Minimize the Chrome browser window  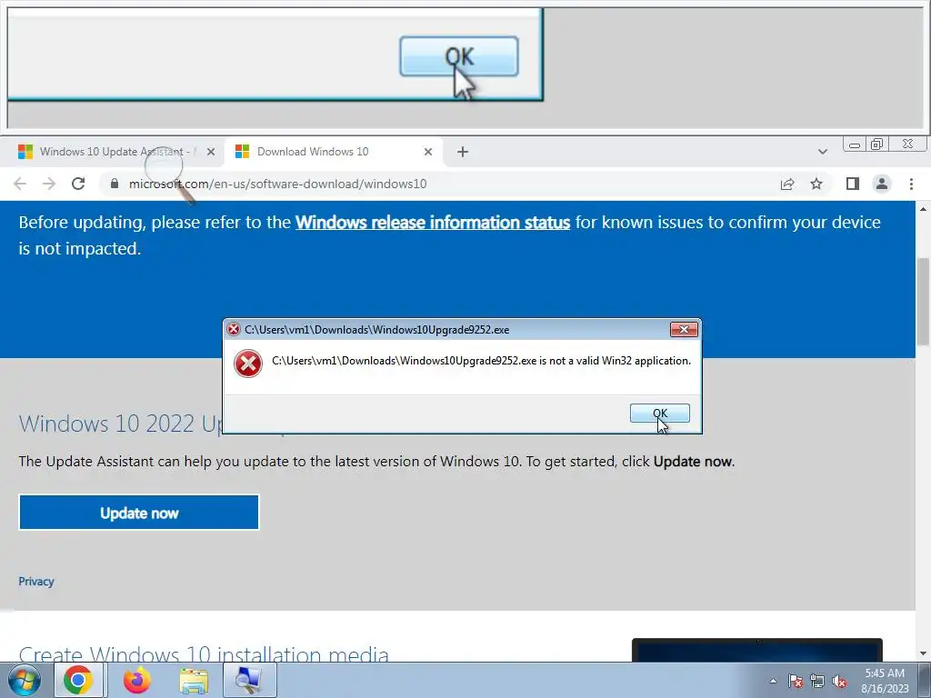pyautogui.click(x=855, y=145)
